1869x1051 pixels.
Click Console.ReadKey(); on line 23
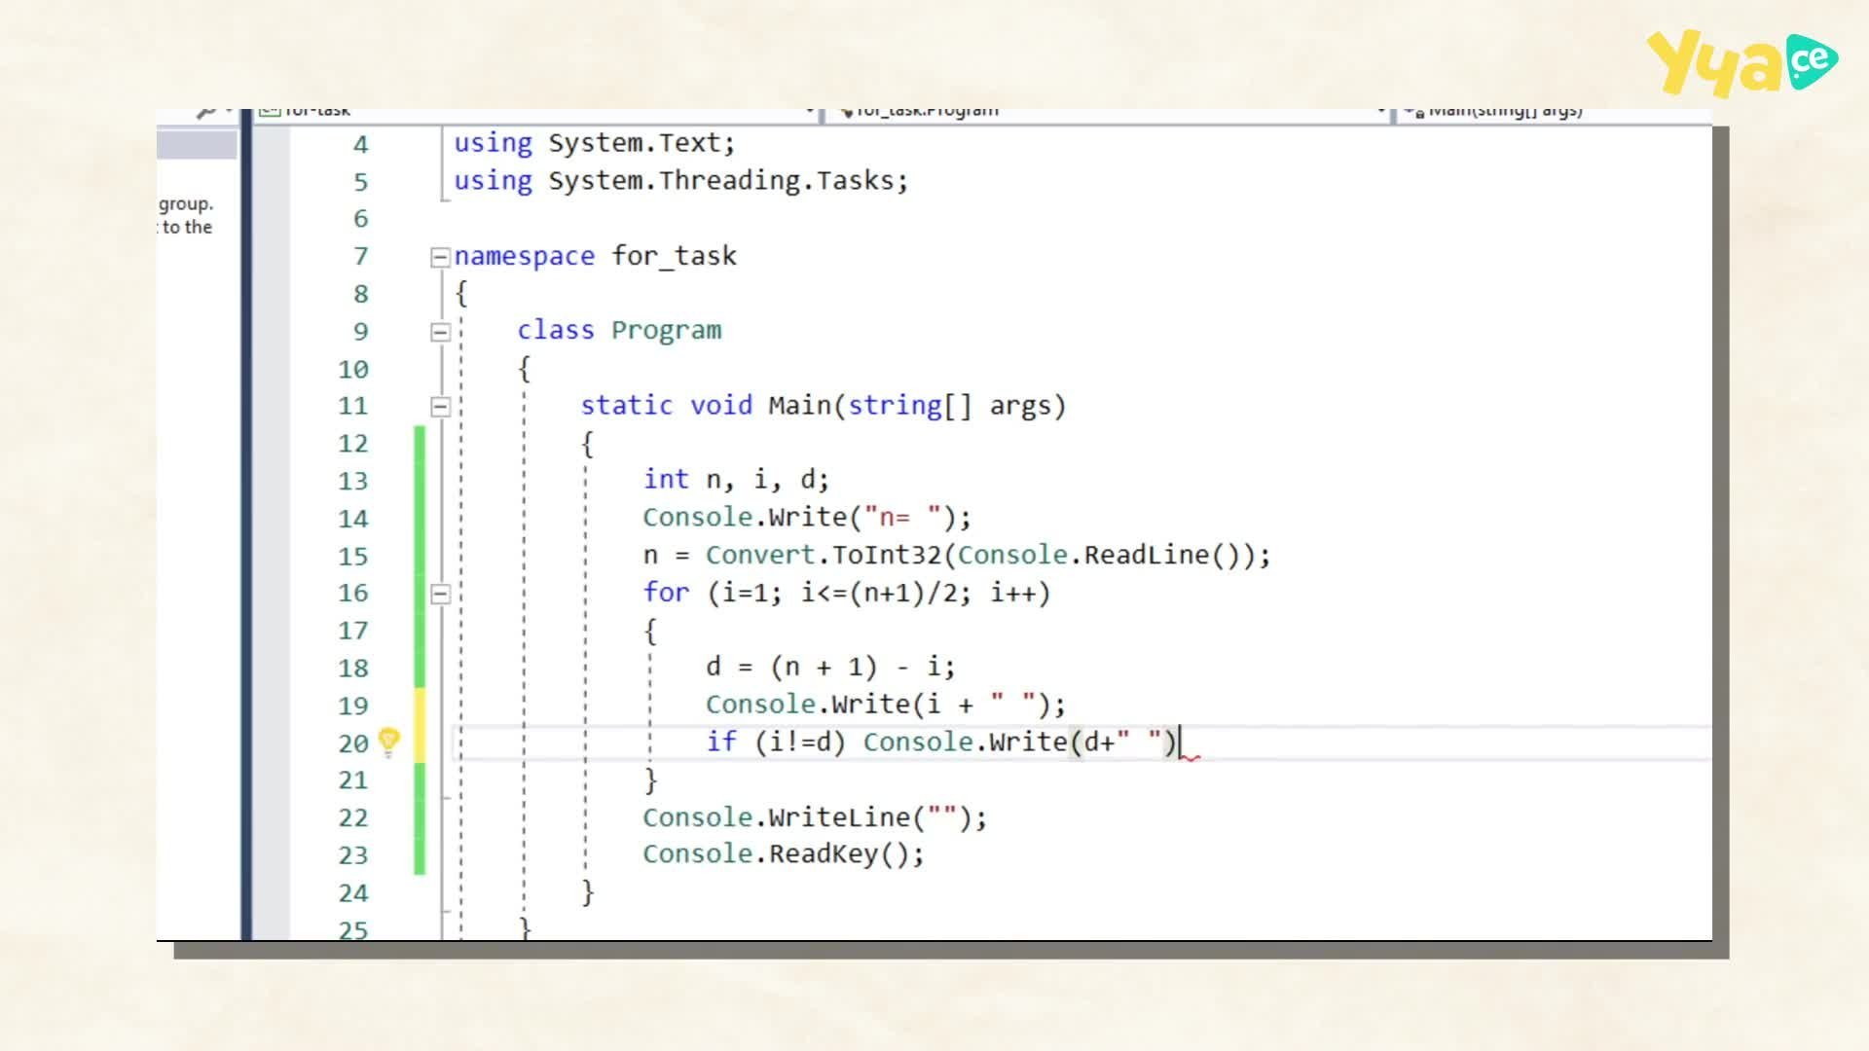tap(784, 854)
